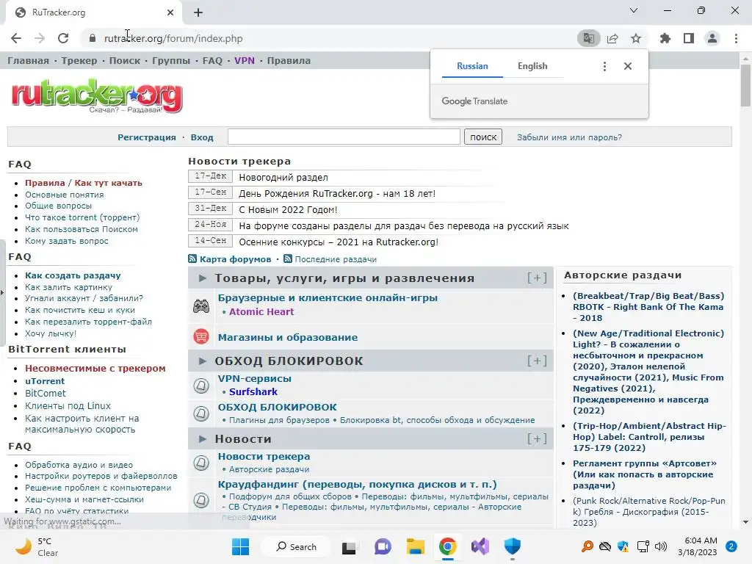Click the Регистрация link
The image size is (752, 564).
[x=147, y=137]
